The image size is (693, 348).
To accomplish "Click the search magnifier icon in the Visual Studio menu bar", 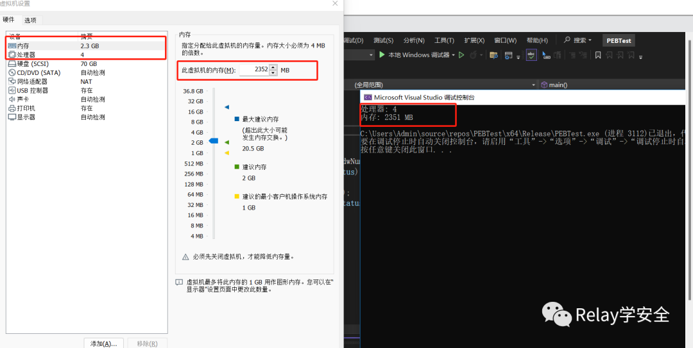I will (567, 40).
